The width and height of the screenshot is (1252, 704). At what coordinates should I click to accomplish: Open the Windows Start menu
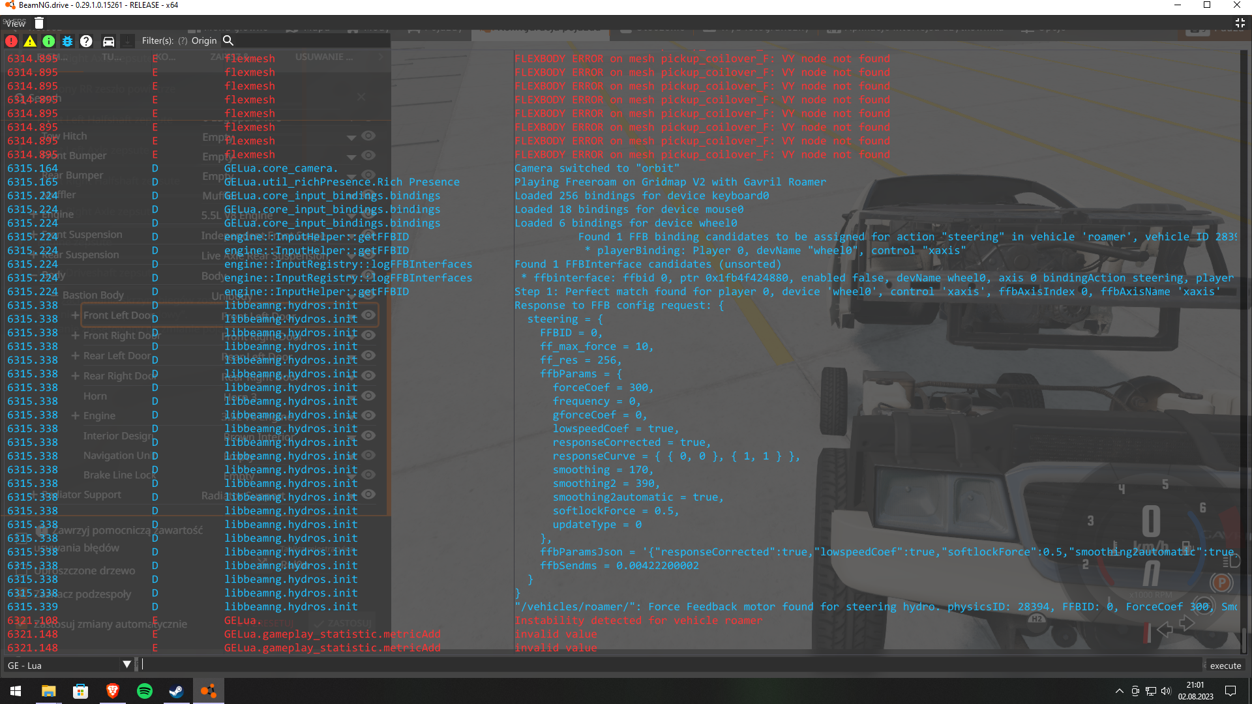click(16, 691)
